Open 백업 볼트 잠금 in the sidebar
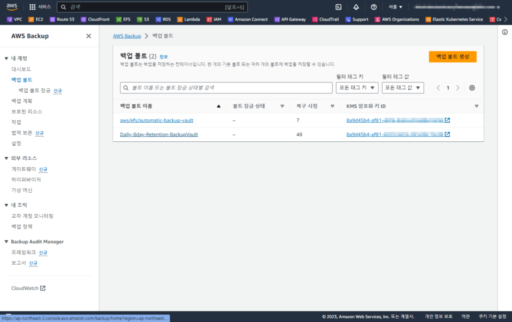 pyautogui.click(x=34, y=90)
